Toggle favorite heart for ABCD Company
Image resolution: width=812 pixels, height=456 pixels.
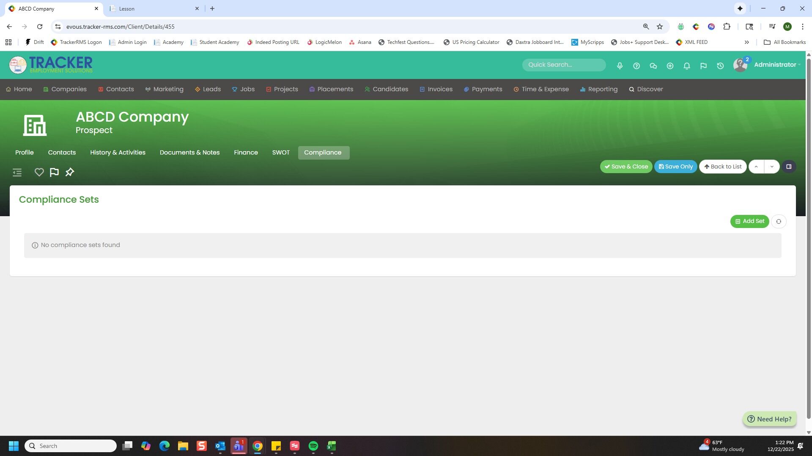coord(39,172)
